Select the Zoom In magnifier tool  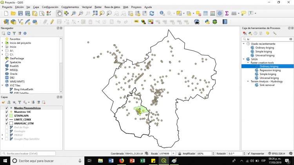[74, 13]
